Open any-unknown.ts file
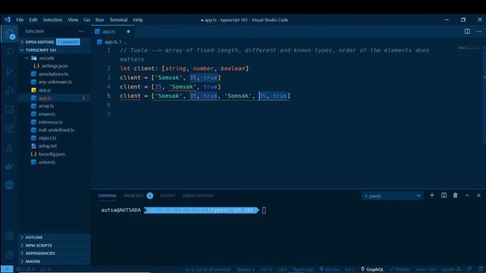Viewport: 486px width, 273px height. (55, 82)
